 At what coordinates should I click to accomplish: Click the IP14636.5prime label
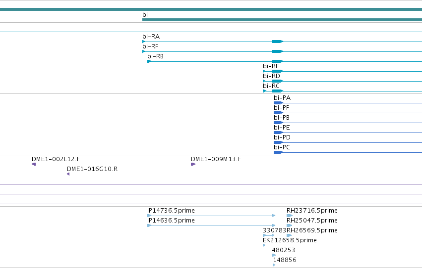tap(171, 221)
